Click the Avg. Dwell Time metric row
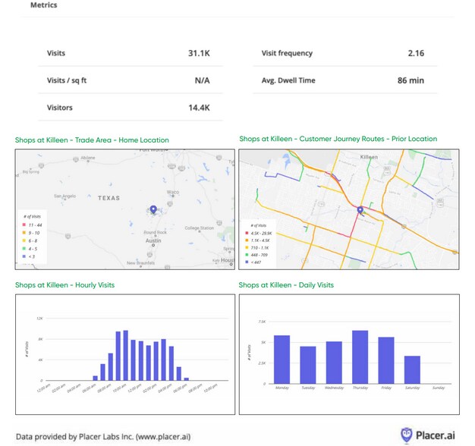The height and width of the screenshot is (446, 475). click(x=343, y=80)
